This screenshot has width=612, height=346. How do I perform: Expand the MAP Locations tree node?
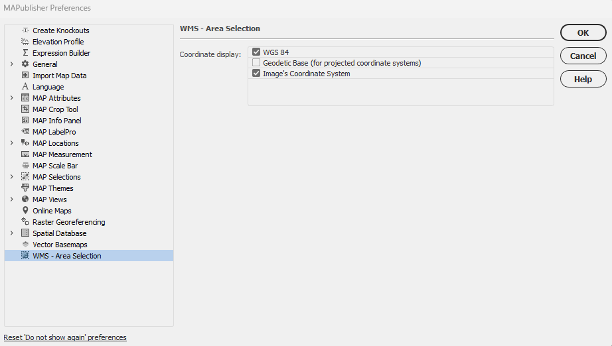pos(12,143)
